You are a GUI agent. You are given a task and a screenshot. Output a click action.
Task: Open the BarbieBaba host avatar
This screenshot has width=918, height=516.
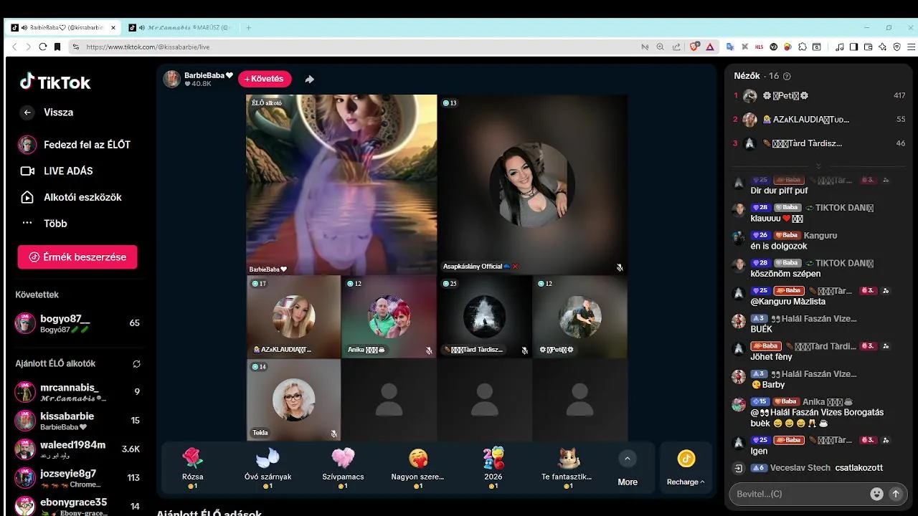pos(171,79)
